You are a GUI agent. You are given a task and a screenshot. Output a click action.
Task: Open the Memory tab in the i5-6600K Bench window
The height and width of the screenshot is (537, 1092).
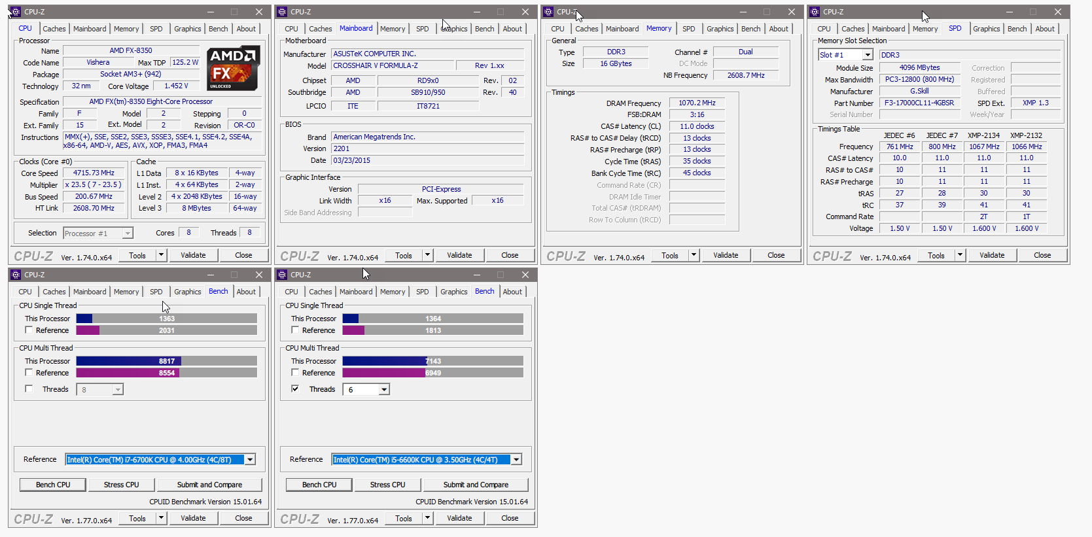[x=393, y=292]
